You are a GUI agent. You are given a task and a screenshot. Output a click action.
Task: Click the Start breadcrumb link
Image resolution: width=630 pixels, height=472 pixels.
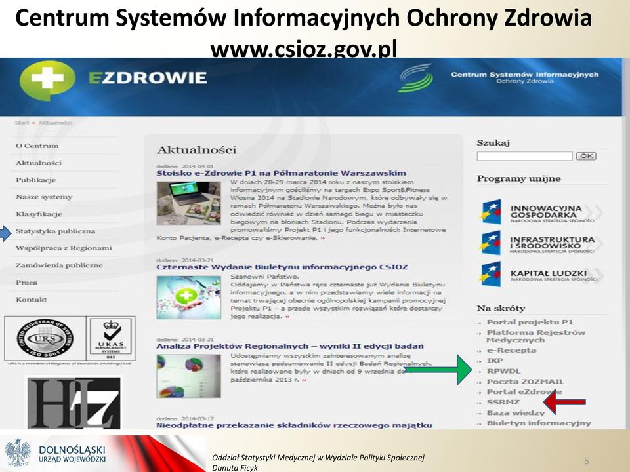coord(22,123)
